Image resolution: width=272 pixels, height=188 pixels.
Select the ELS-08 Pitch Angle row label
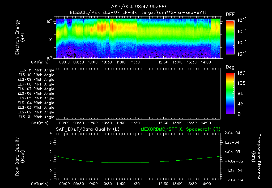pos(36,84)
